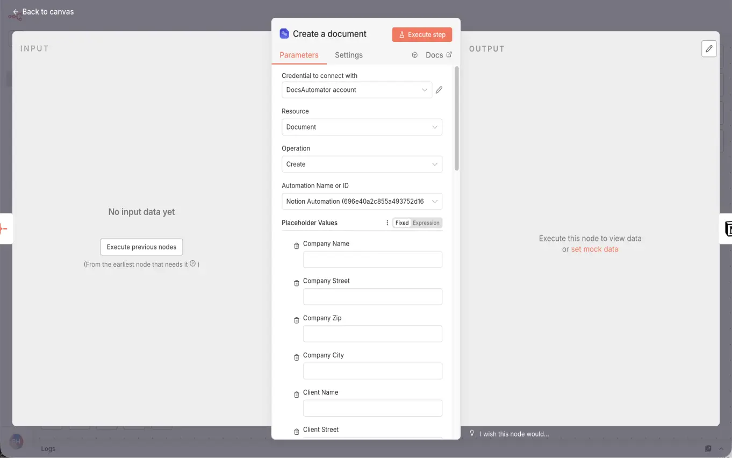Image resolution: width=732 pixels, height=458 pixels.
Task: Select the Parameters tab
Action: [x=299, y=55]
